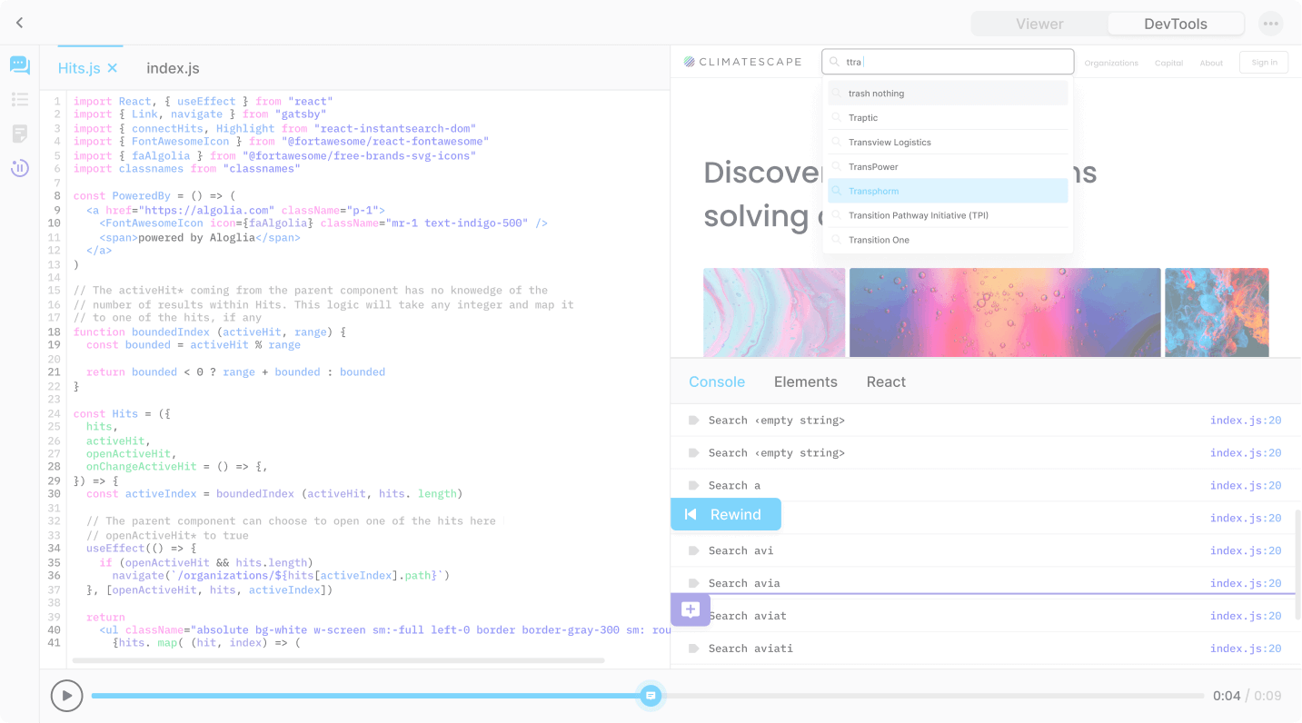Switch to Viewer mode
Screen dimensions: 1302x723
(1039, 24)
